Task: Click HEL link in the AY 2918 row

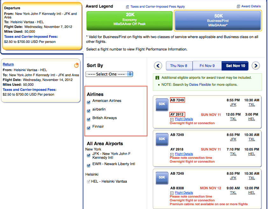Action: tap(251, 154)
